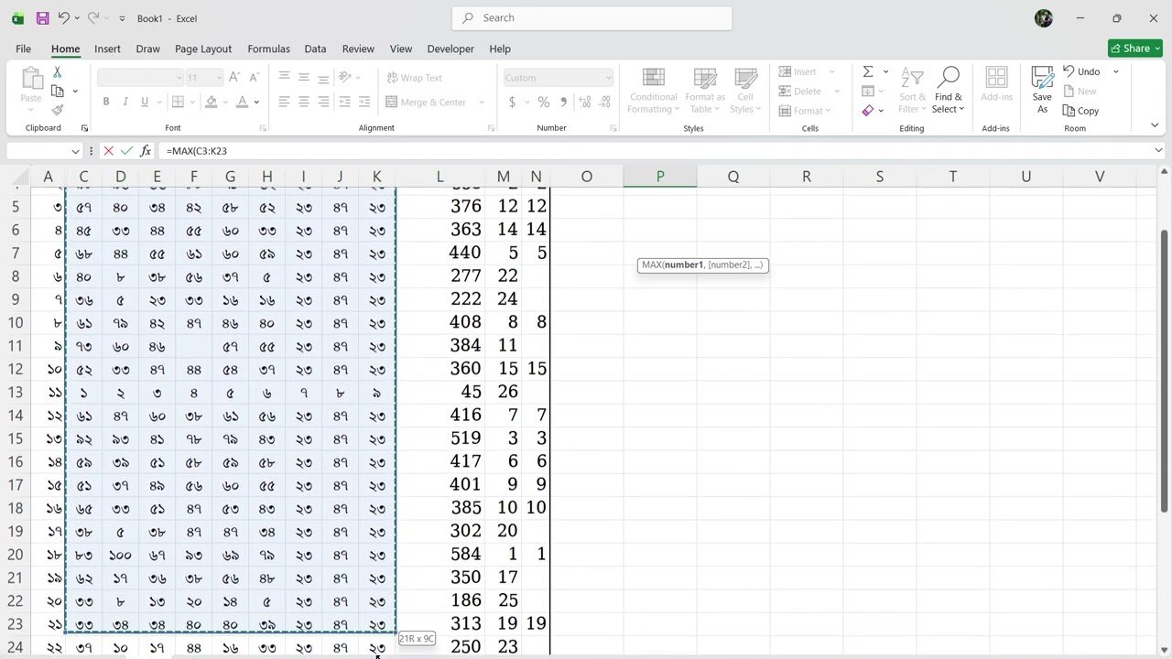
Task: Expand Merge & Center dropdown arrow
Action: coord(482,103)
